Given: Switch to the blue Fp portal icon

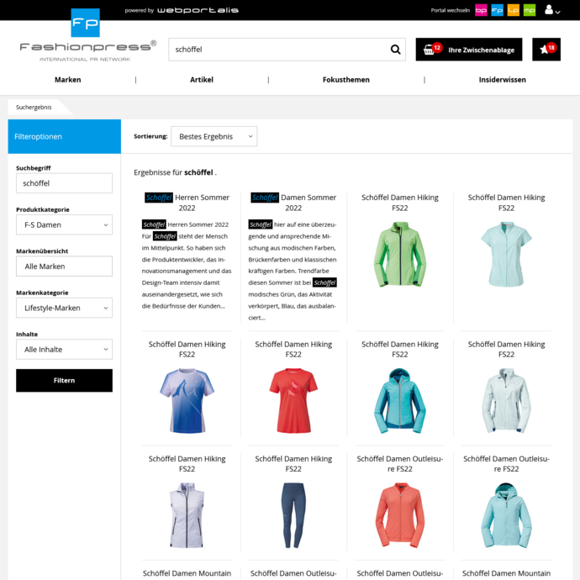Looking at the screenshot, I should click(497, 10).
